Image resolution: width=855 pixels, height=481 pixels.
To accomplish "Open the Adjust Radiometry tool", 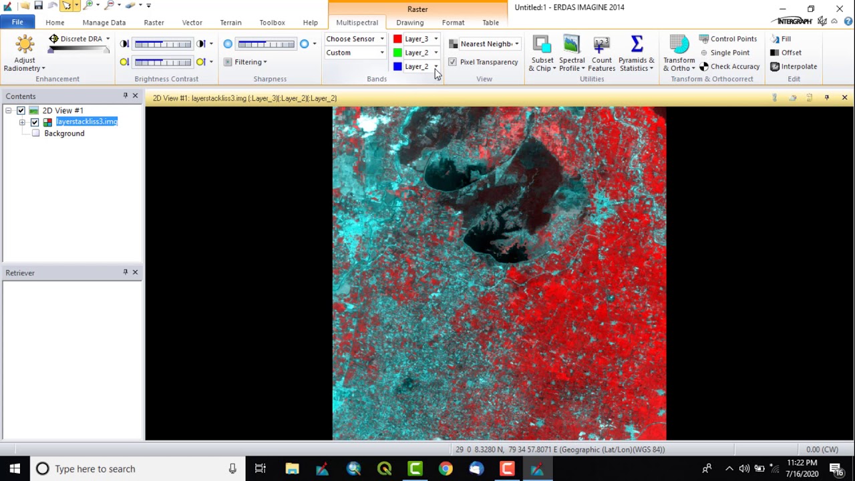I will pyautogui.click(x=25, y=53).
